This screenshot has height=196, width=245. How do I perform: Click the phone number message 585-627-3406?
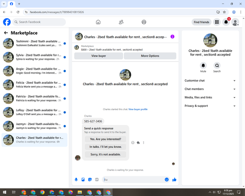(93, 121)
